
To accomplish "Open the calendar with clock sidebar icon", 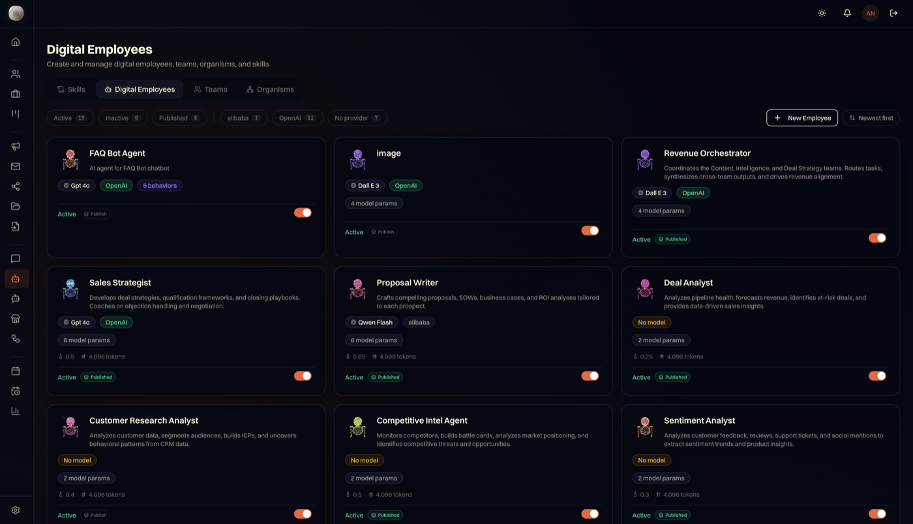I will (16, 391).
